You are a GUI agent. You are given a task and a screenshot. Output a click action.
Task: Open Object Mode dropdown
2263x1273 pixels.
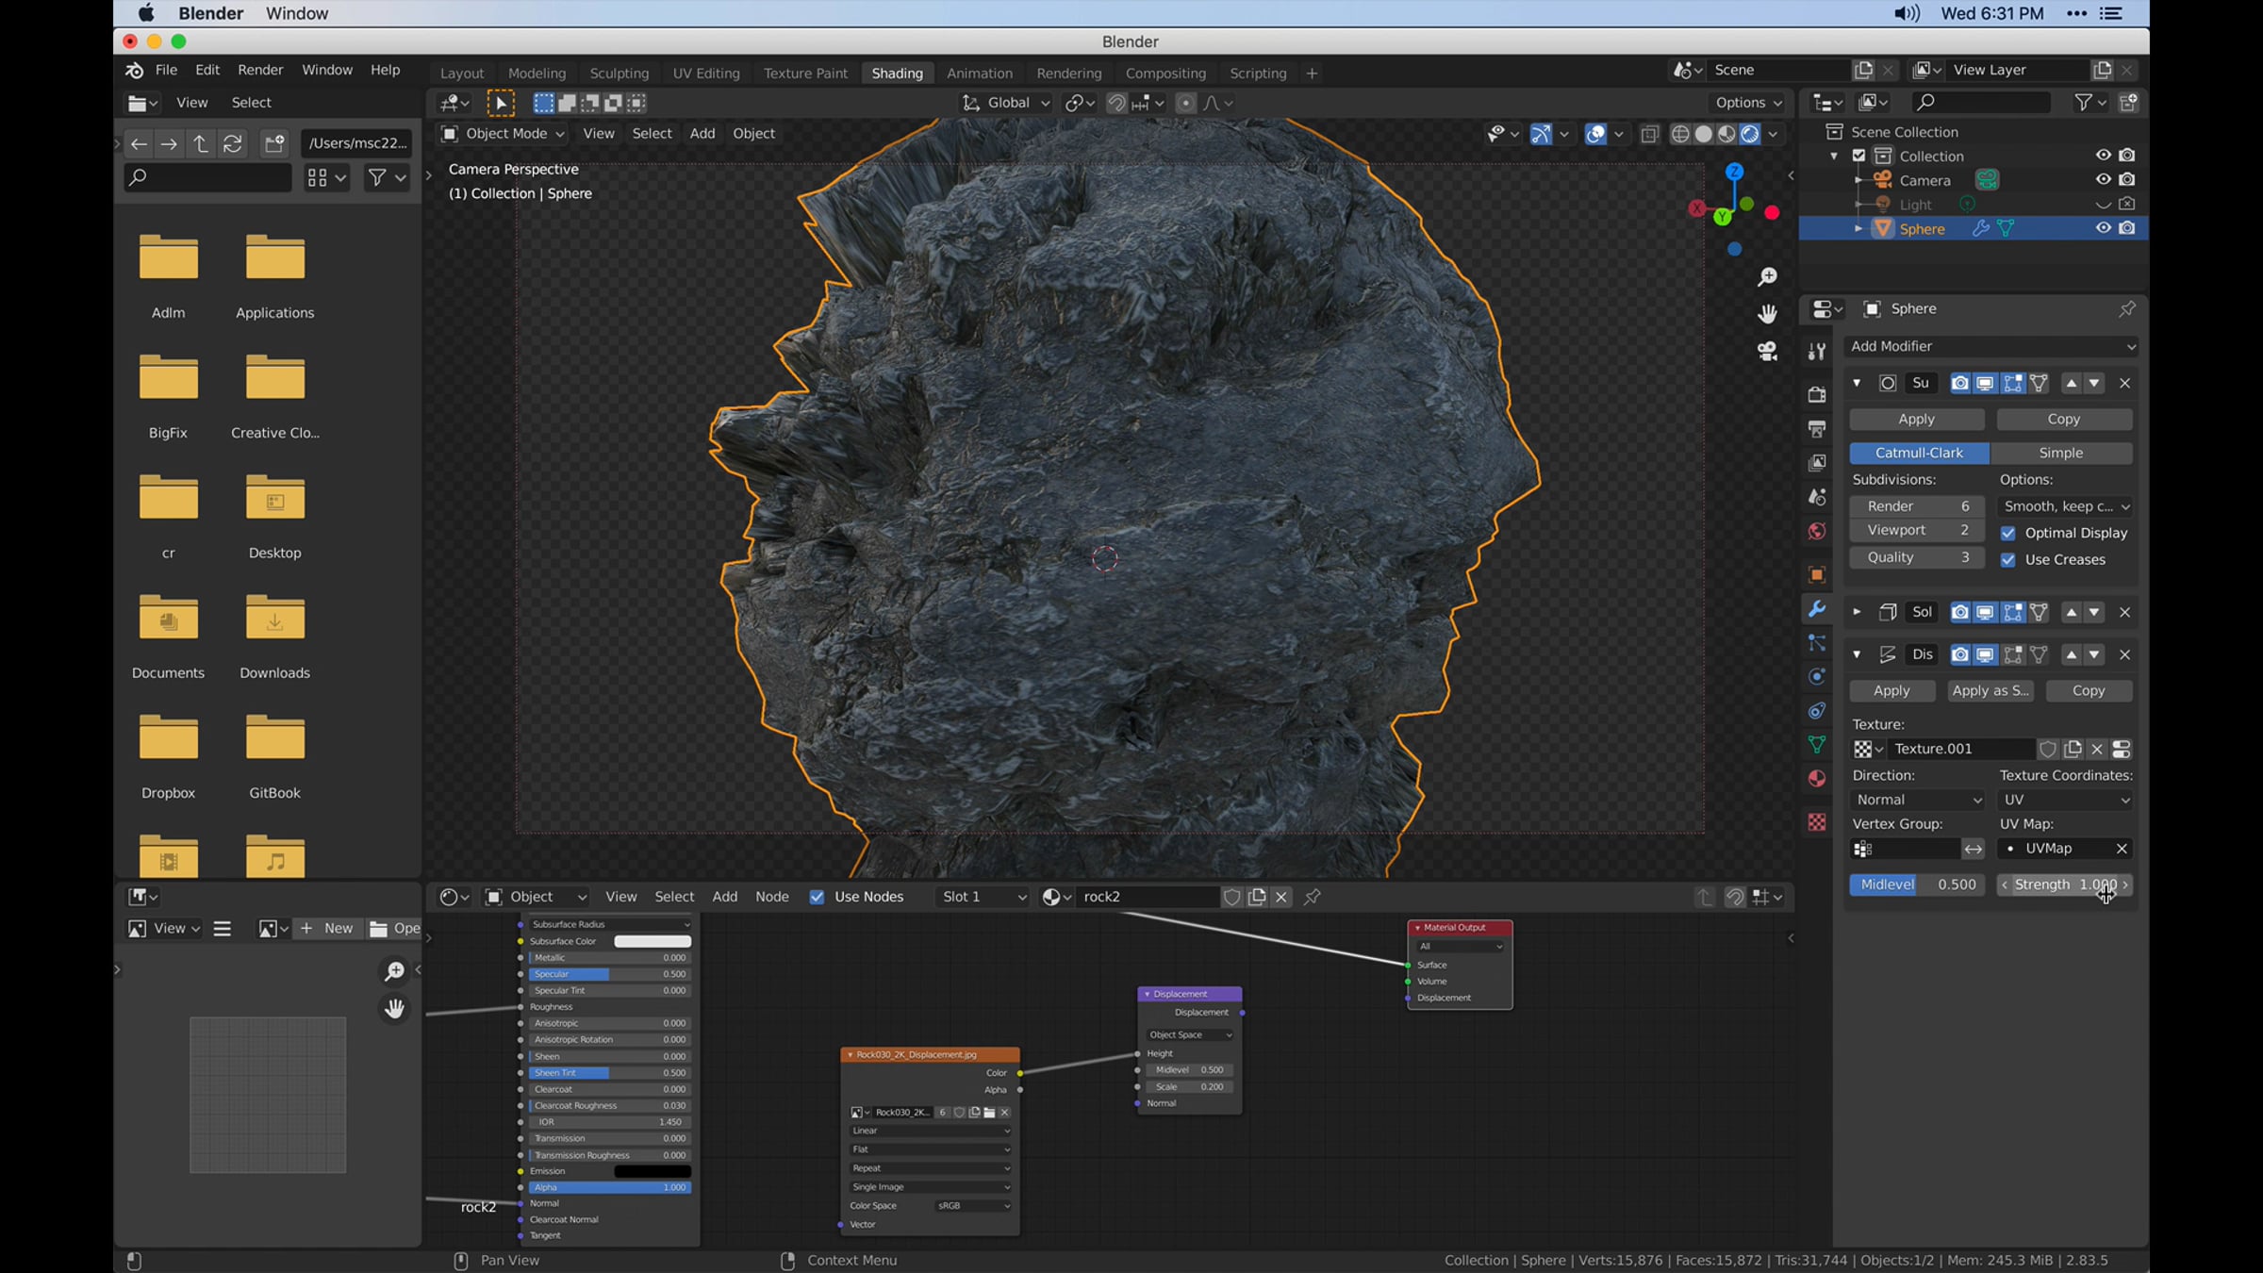pyautogui.click(x=503, y=134)
